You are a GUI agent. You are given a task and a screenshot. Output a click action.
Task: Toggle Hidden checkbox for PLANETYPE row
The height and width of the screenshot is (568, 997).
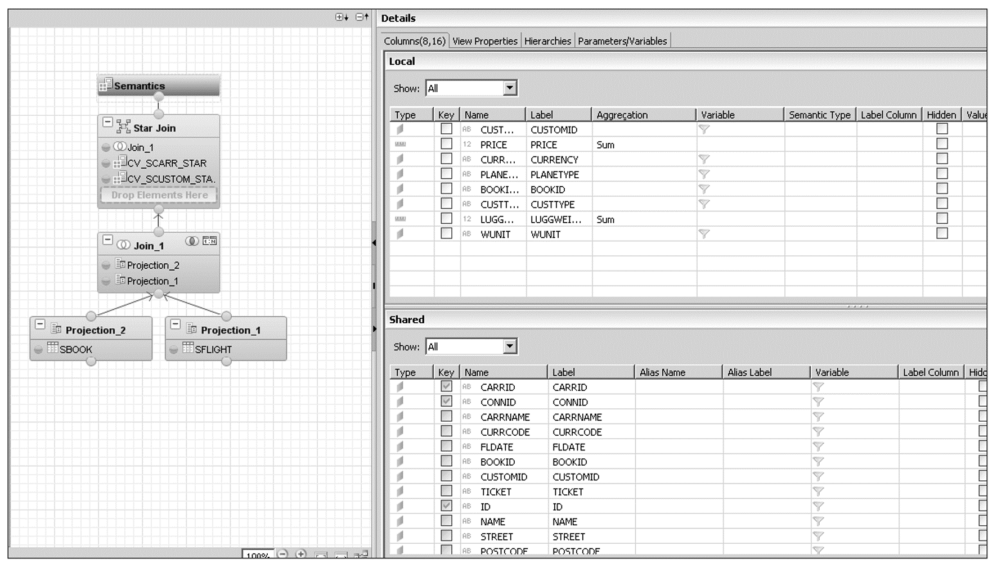[942, 174]
